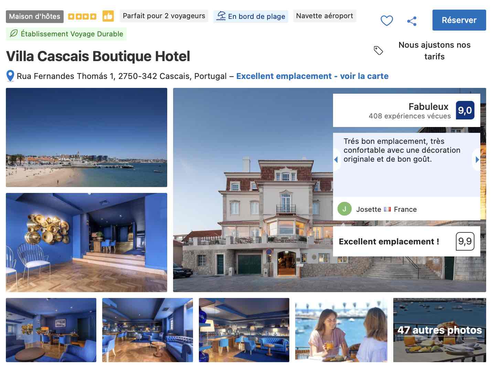This screenshot has height=368, width=492.
Task: Click Nous ajustons nos tarifs link
Action: pos(434,51)
